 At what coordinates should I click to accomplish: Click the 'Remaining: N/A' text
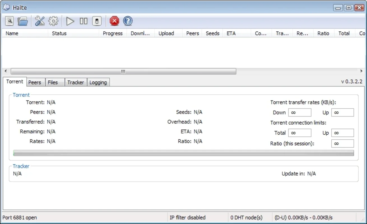(x=38, y=132)
